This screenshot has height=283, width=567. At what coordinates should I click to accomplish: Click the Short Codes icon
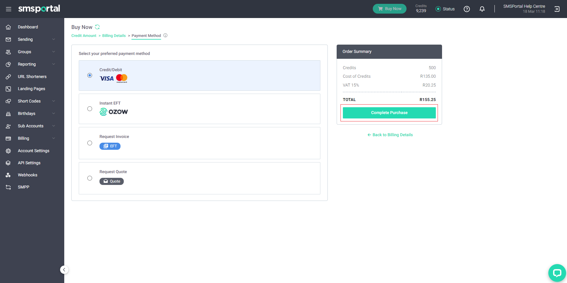tap(8, 101)
